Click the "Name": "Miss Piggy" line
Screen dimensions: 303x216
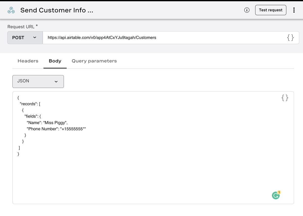click(47, 122)
